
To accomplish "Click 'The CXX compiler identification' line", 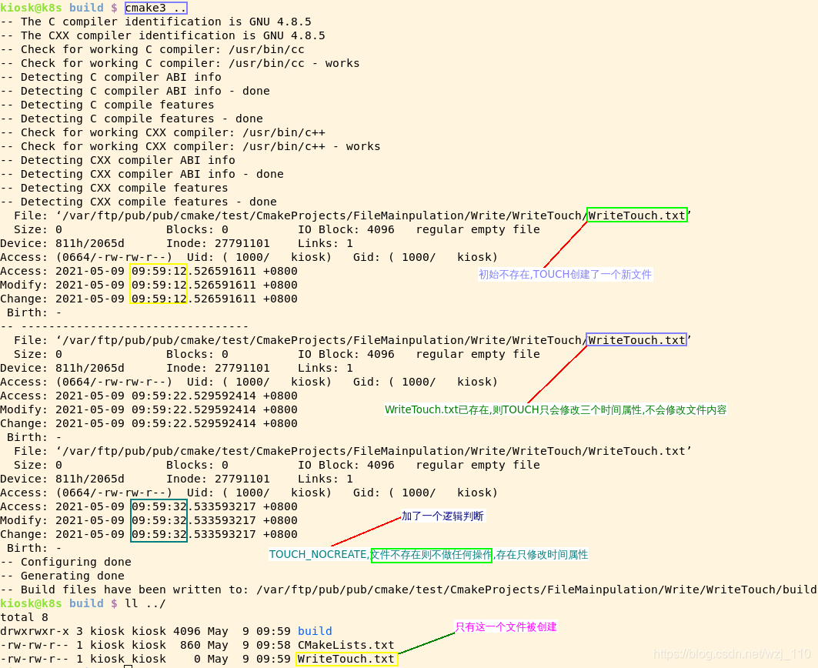I will tap(163, 35).
